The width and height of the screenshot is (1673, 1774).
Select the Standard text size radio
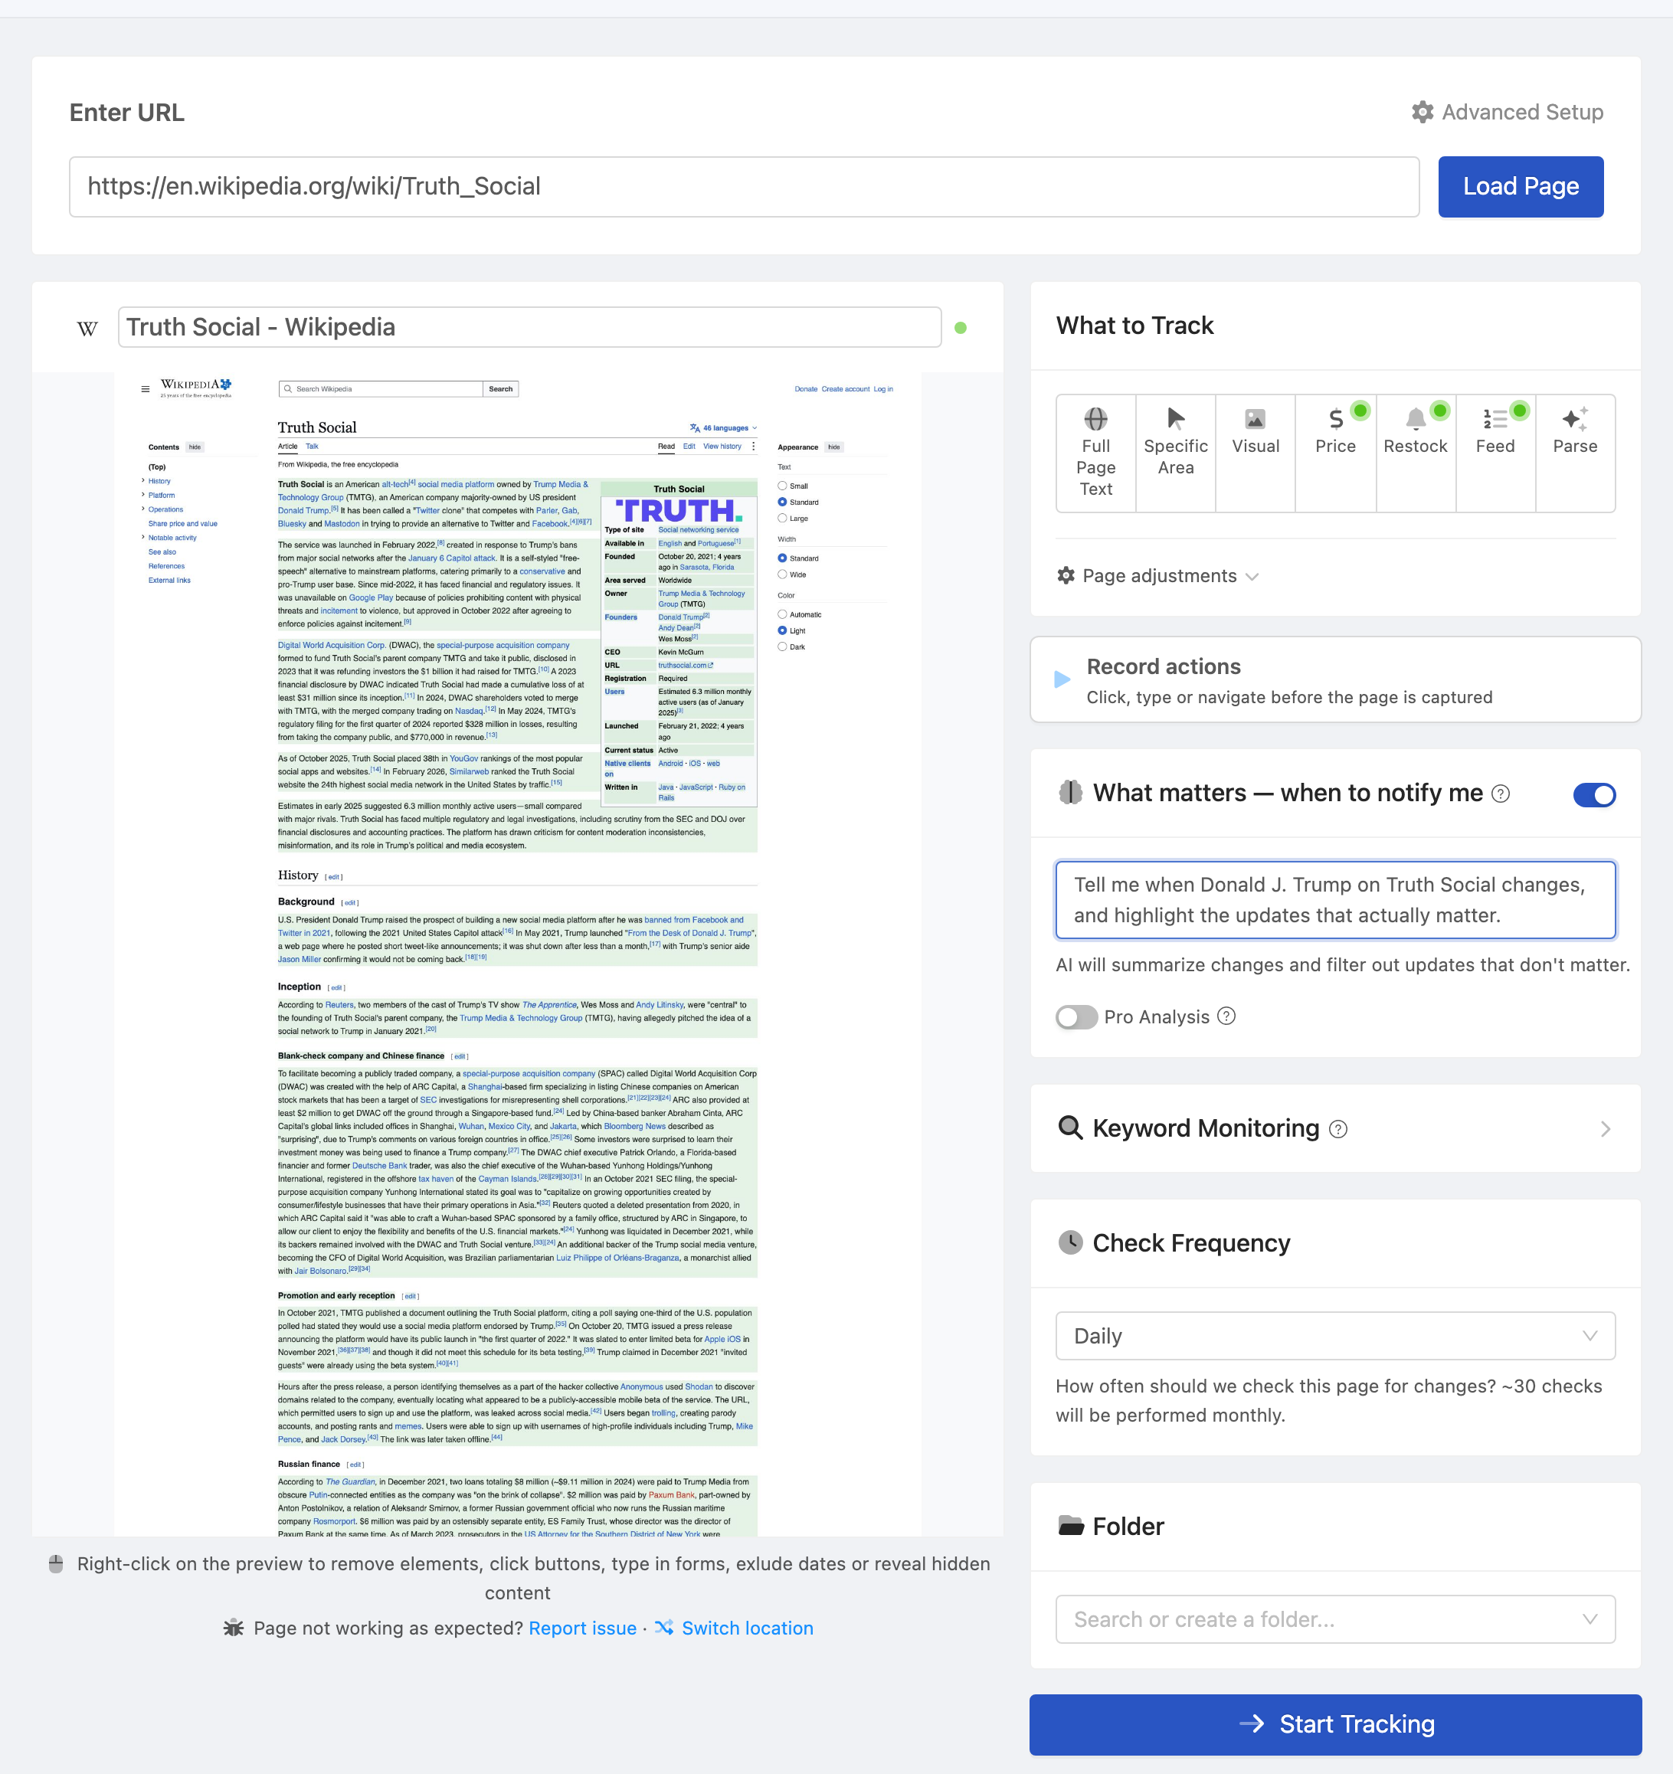[x=783, y=502]
